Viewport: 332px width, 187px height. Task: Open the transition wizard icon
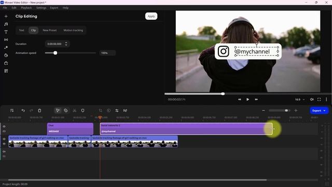[x=125, y=111]
